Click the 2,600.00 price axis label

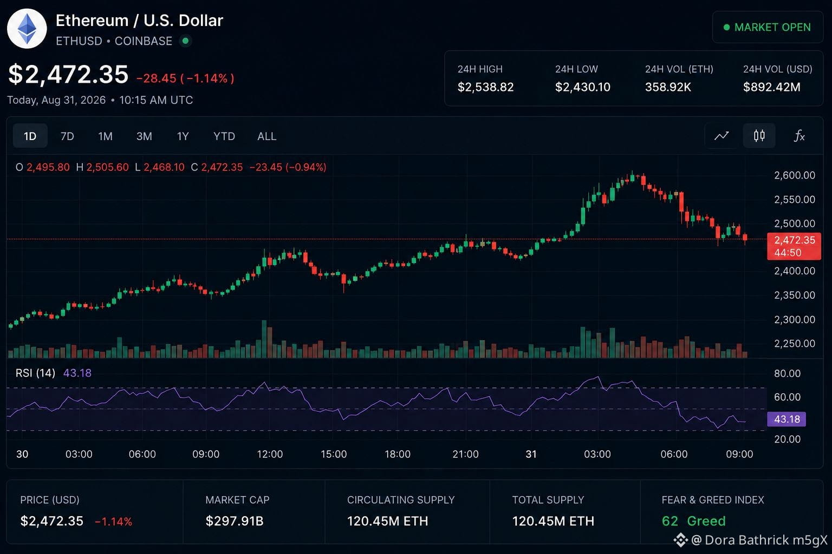pos(795,175)
